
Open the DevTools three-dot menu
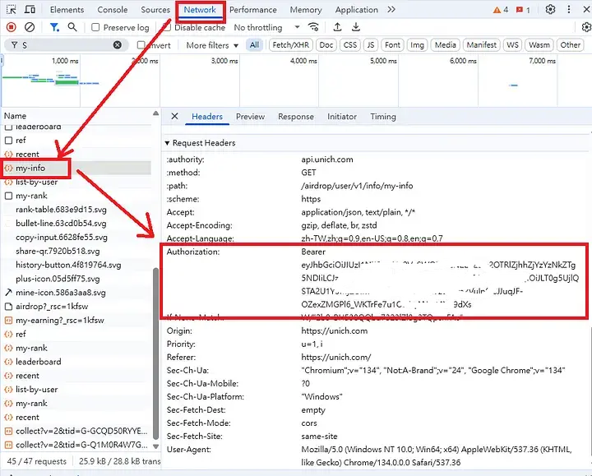point(569,9)
